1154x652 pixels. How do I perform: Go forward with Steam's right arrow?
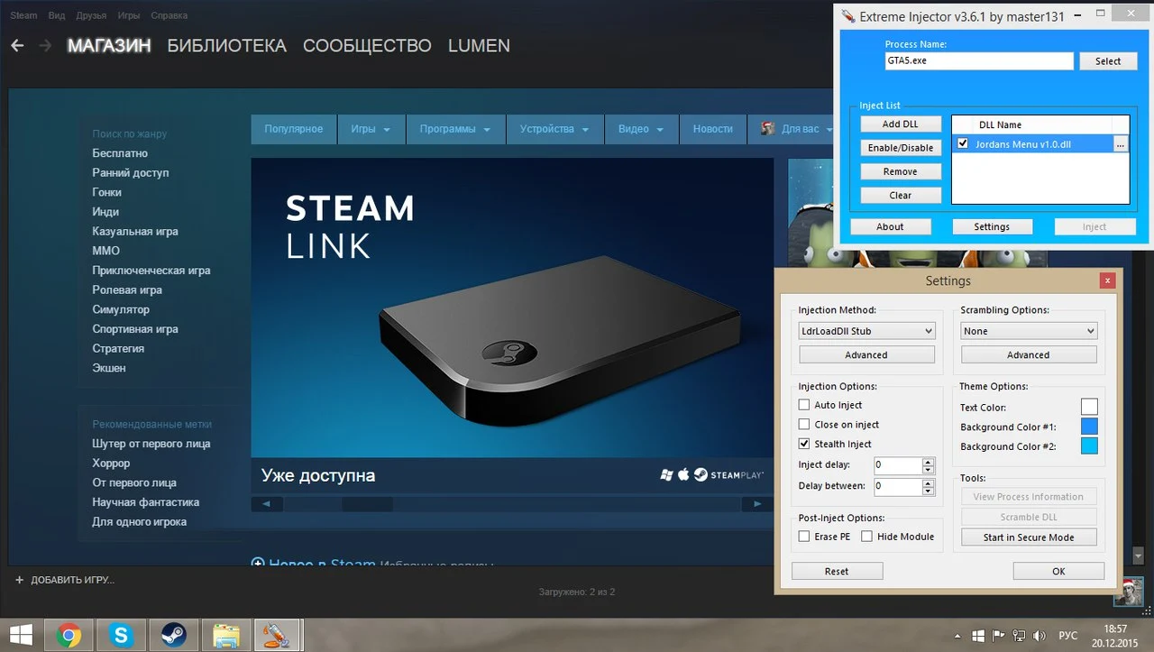coord(45,45)
